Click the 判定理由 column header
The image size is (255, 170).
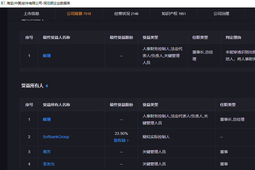coord(233,37)
